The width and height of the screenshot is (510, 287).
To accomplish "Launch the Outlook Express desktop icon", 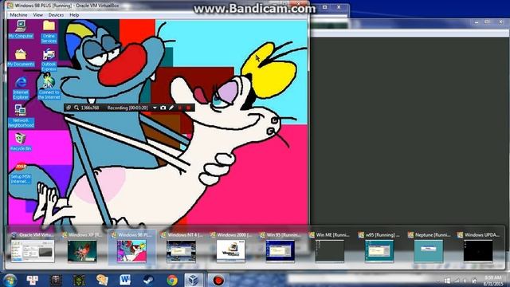I will 49,60.
